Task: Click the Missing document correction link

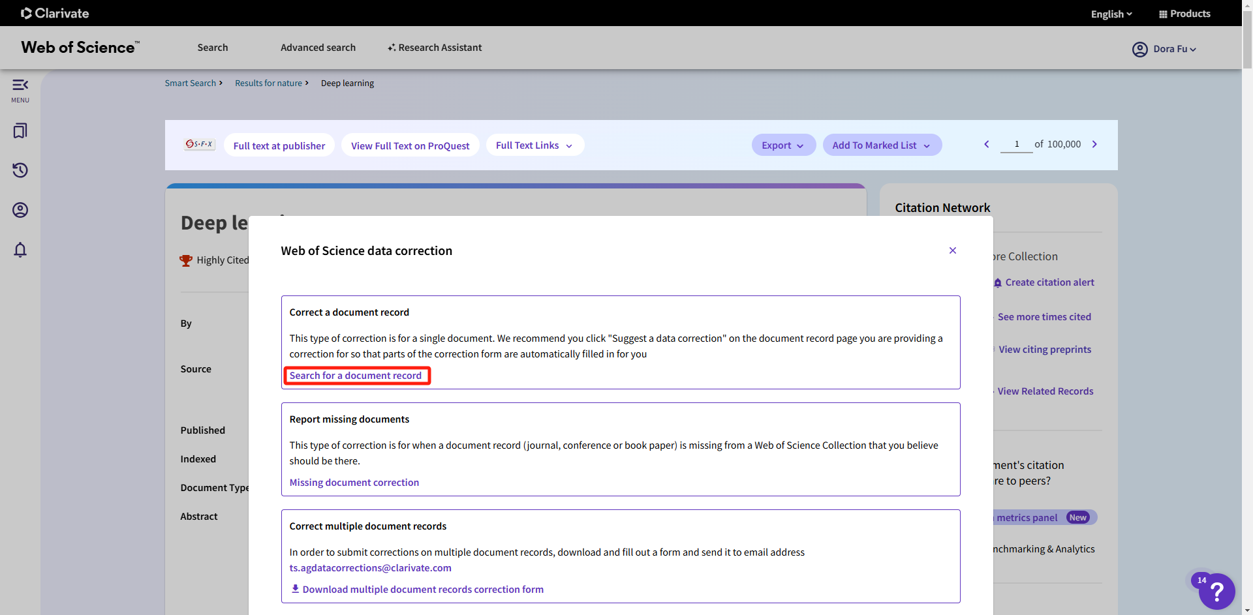Action: [x=354, y=483]
